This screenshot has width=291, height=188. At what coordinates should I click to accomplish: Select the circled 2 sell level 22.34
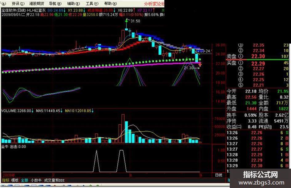(264, 50)
